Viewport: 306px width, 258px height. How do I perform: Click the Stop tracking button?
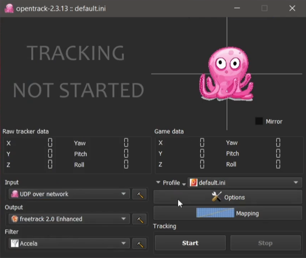[x=265, y=243]
